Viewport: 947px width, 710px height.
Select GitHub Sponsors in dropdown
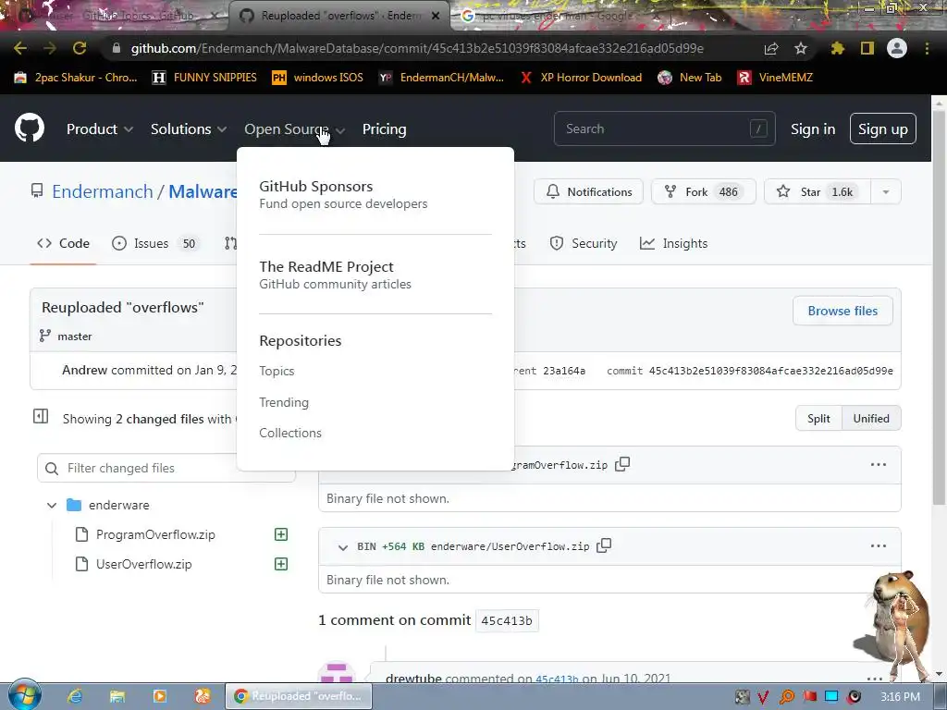pyautogui.click(x=343, y=194)
